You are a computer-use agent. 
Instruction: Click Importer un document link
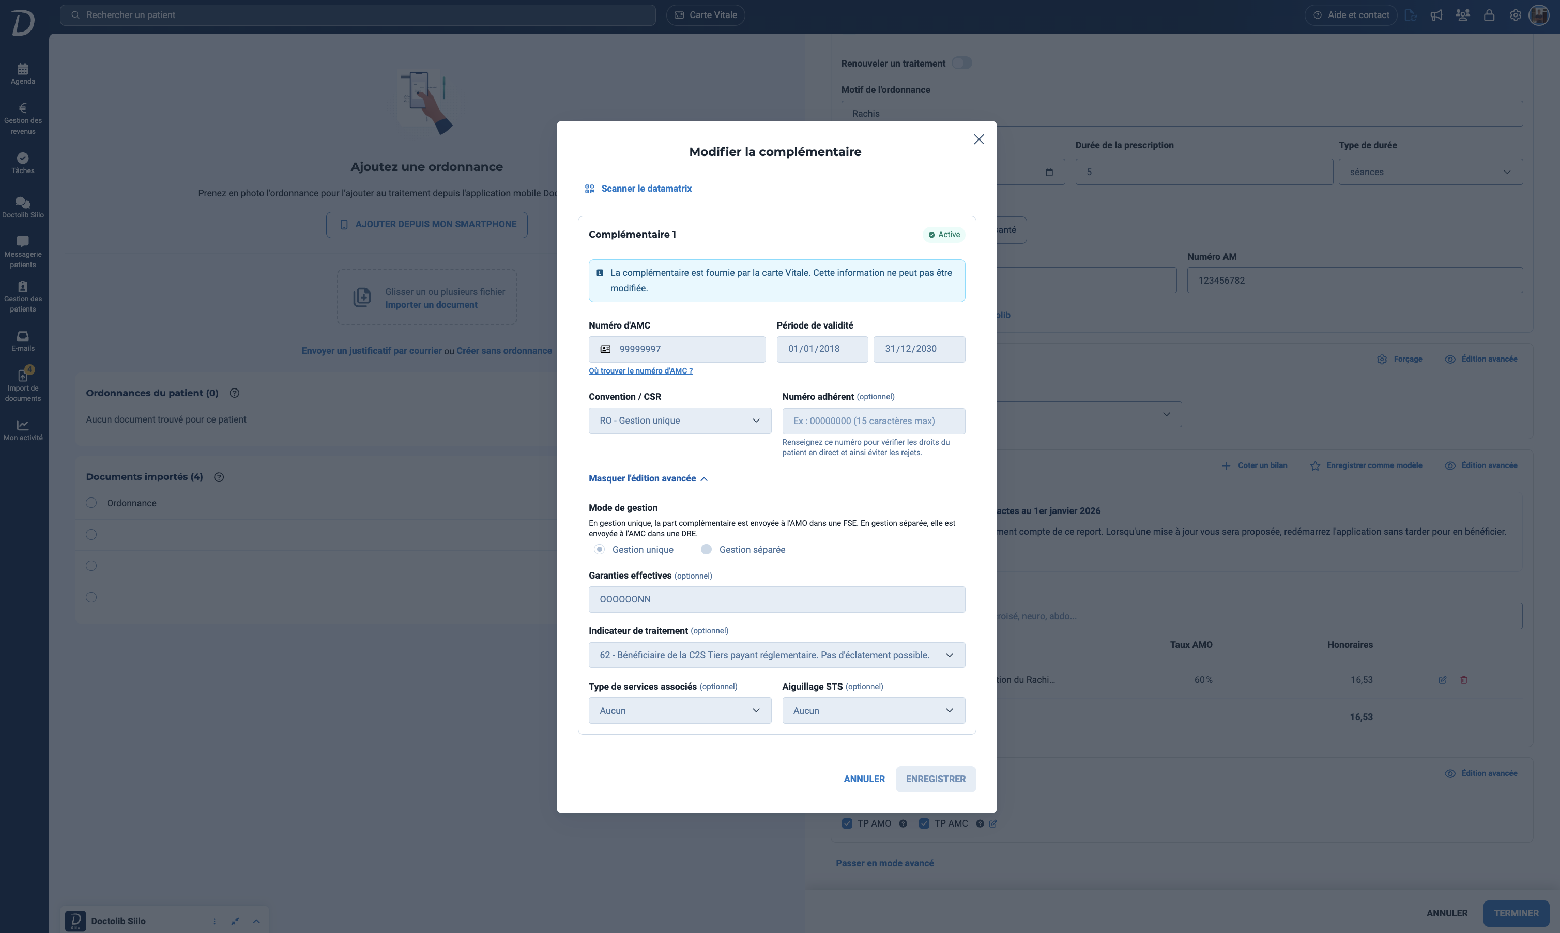tap(432, 305)
